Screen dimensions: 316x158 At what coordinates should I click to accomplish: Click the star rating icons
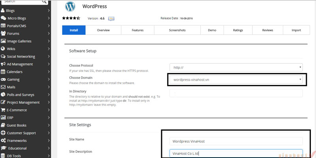point(71,18)
